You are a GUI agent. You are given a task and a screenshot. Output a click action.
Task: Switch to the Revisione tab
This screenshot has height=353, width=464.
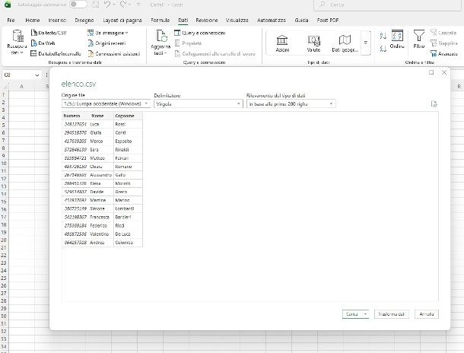[x=207, y=20]
